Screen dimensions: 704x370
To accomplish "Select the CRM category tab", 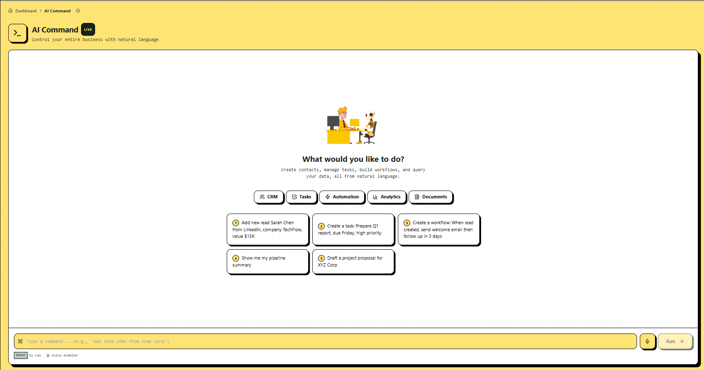I will pyautogui.click(x=269, y=197).
